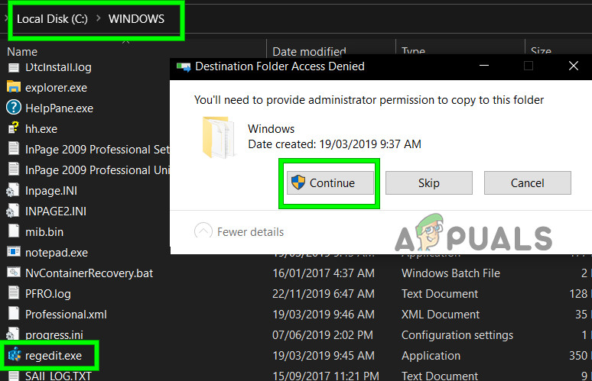Click the INPAGE2.INI gear file icon
This screenshot has height=381, width=592.
tap(13, 211)
